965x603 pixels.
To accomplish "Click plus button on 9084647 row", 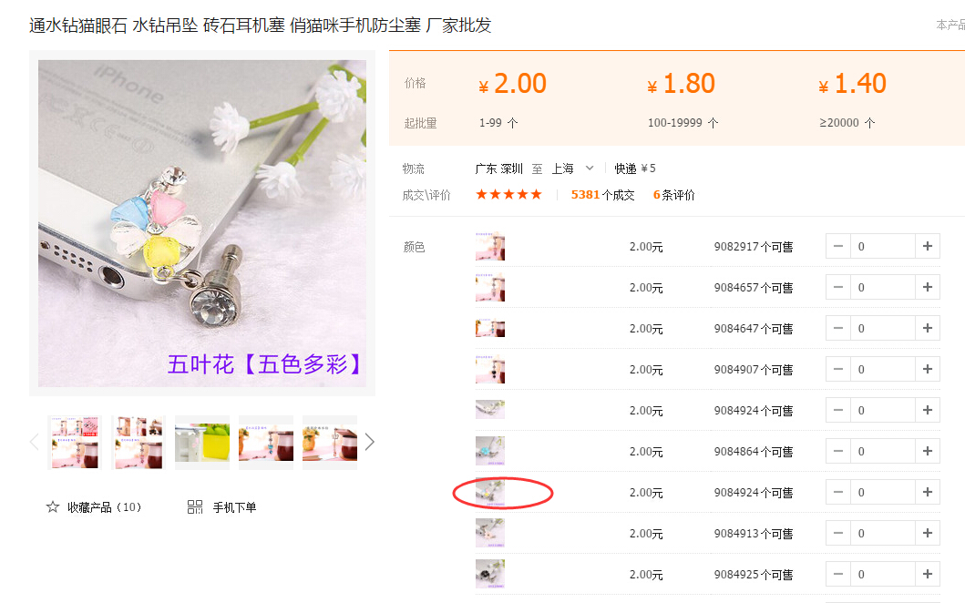I will (x=928, y=328).
